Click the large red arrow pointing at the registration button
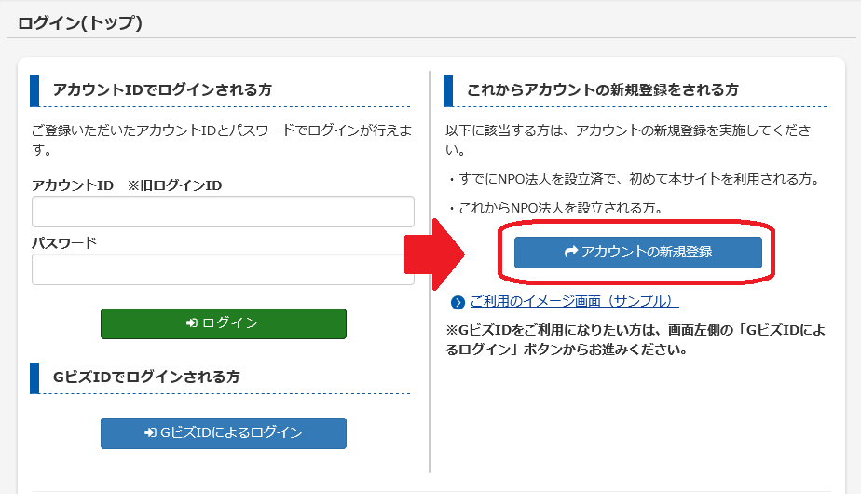The width and height of the screenshot is (861, 494). (435, 254)
